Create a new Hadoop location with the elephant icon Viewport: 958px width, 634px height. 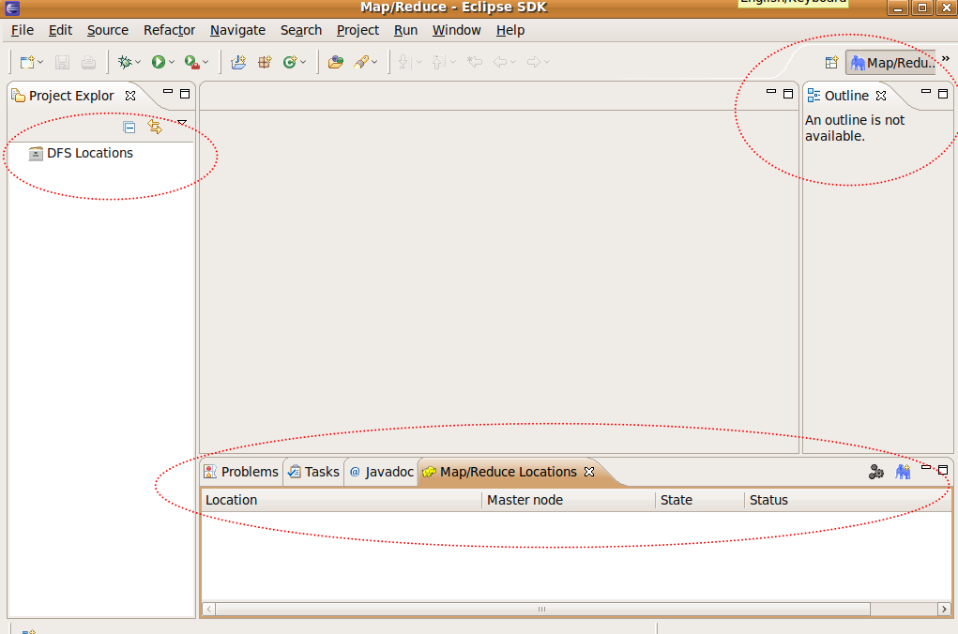pyautogui.click(x=903, y=472)
